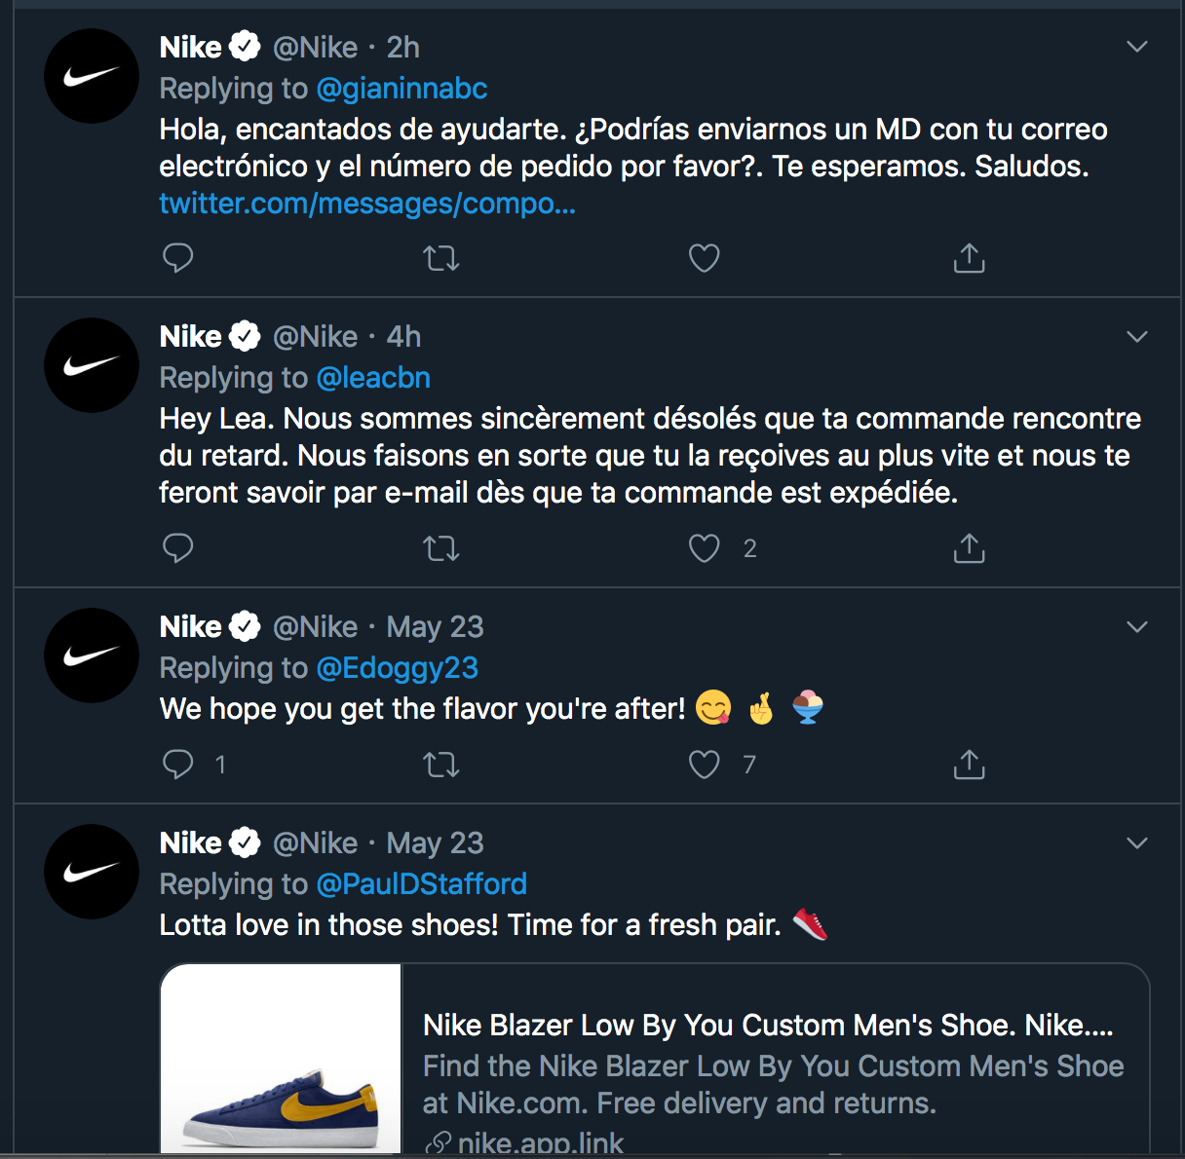Toggle the retweet on the @Edoggy23 reply
The height and width of the screenshot is (1159, 1185).
[441, 765]
